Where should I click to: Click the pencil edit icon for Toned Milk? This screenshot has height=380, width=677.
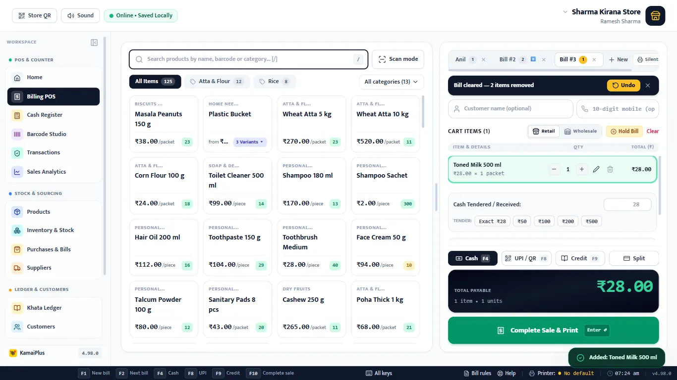coord(596,169)
